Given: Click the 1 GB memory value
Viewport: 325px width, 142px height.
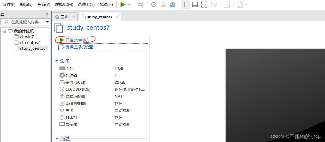Looking at the screenshot, I should [119, 68].
